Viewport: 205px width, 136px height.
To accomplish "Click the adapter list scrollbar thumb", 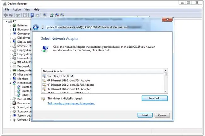I will [x=166, y=74].
